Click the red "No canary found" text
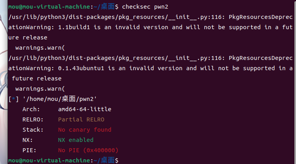 85,130
